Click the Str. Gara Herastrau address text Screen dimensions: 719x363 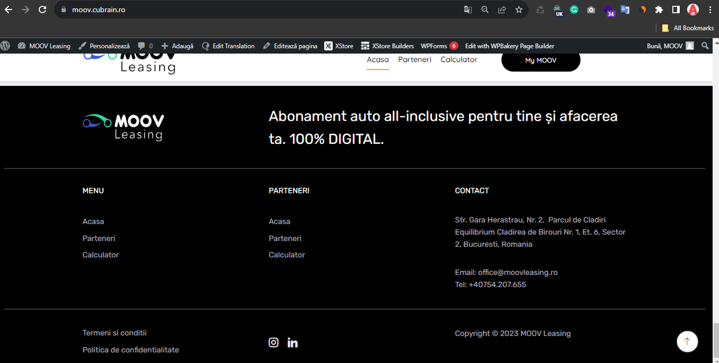pyautogui.click(x=540, y=232)
